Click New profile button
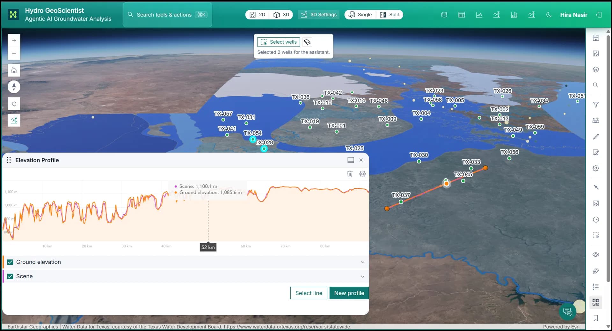This screenshot has height=331, width=612. [x=349, y=293]
